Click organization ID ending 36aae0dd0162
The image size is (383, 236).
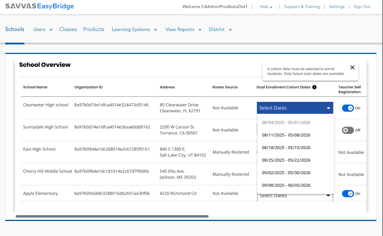[112, 127]
